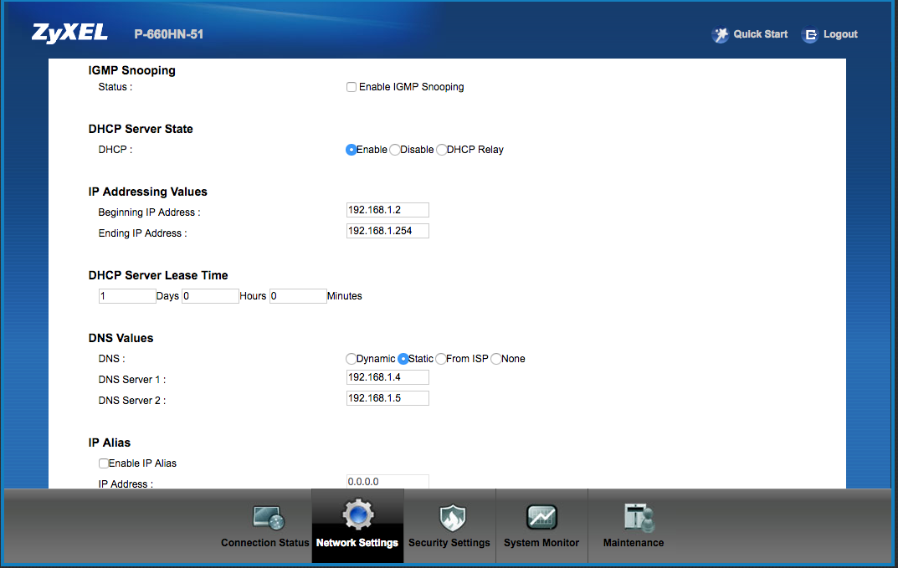The width and height of the screenshot is (898, 568).
Task: Click the P-660HN-51 model name
Action: [169, 34]
